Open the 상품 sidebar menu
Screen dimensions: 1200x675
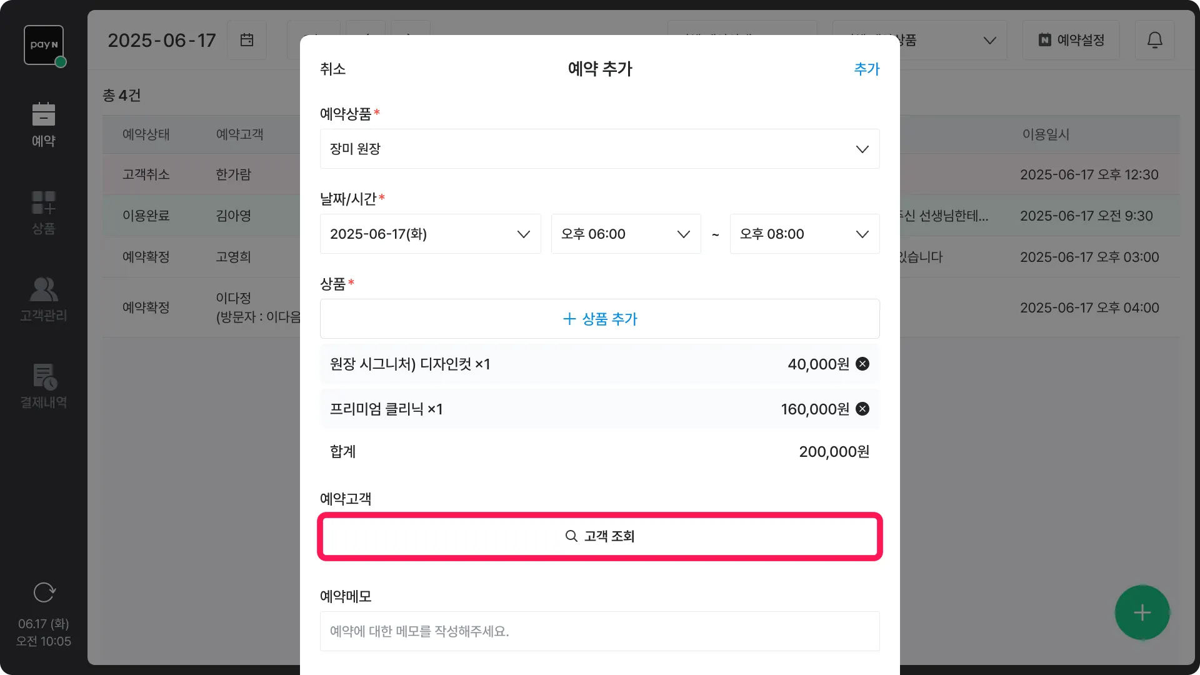pos(44,212)
